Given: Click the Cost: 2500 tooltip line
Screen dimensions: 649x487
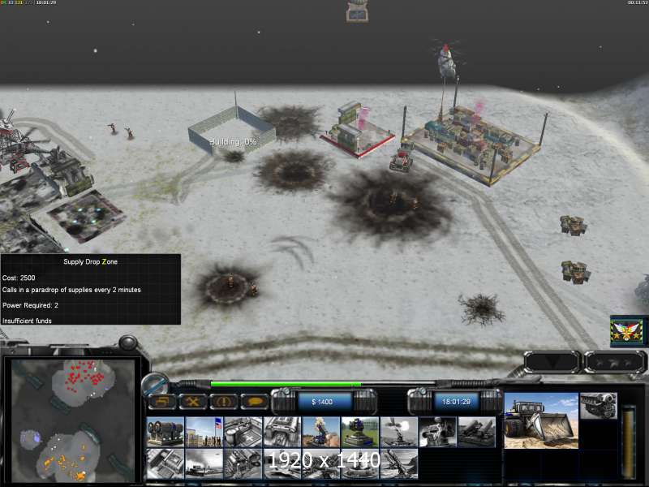Looking at the screenshot, I should pyautogui.click(x=19, y=278).
